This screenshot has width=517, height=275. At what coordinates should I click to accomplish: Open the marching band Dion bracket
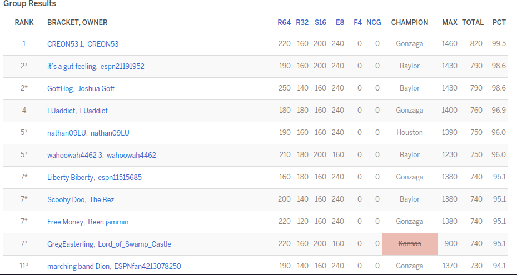78,266
